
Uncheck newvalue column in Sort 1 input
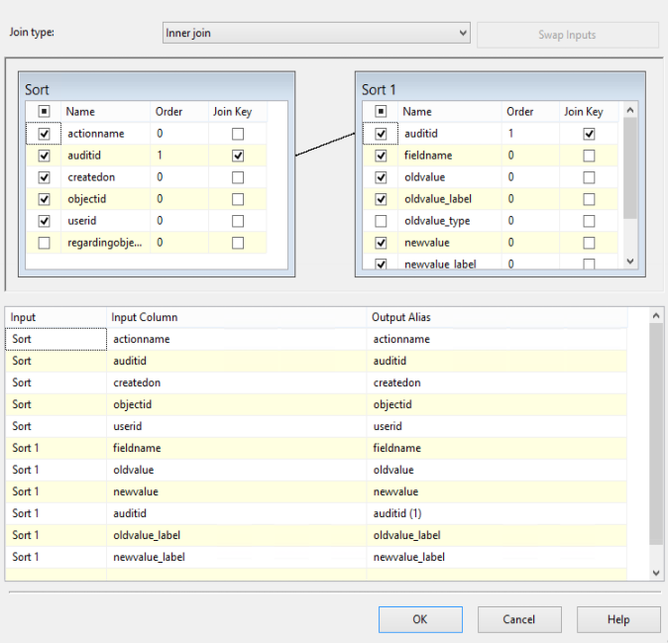pos(381,243)
